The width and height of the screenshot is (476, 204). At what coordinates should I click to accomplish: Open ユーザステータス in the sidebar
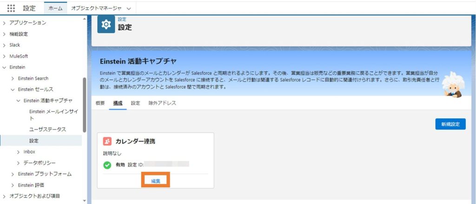pyautogui.click(x=48, y=129)
